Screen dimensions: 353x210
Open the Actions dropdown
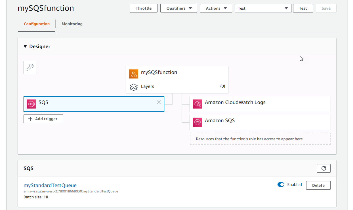tap(216, 8)
